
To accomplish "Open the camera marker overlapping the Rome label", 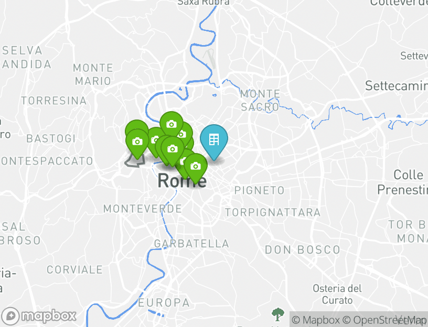I will [196, 166].
